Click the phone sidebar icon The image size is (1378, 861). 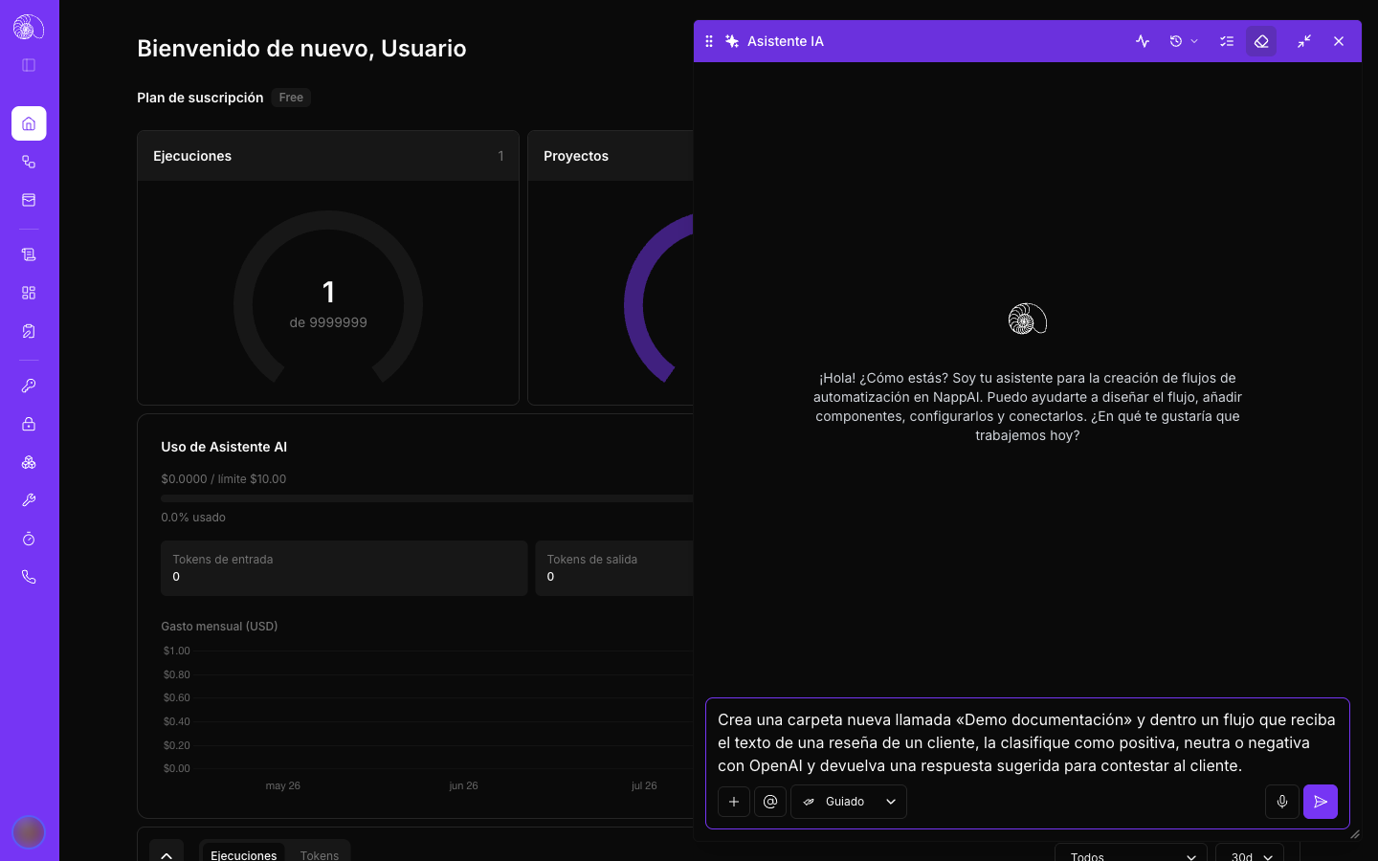(x=29, y=577)
